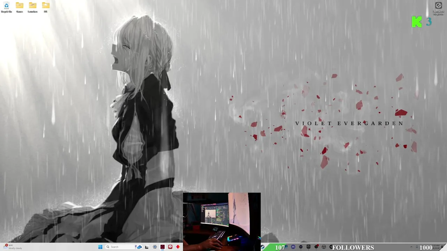Open Settings gear in the taskbar

(155, 247)
